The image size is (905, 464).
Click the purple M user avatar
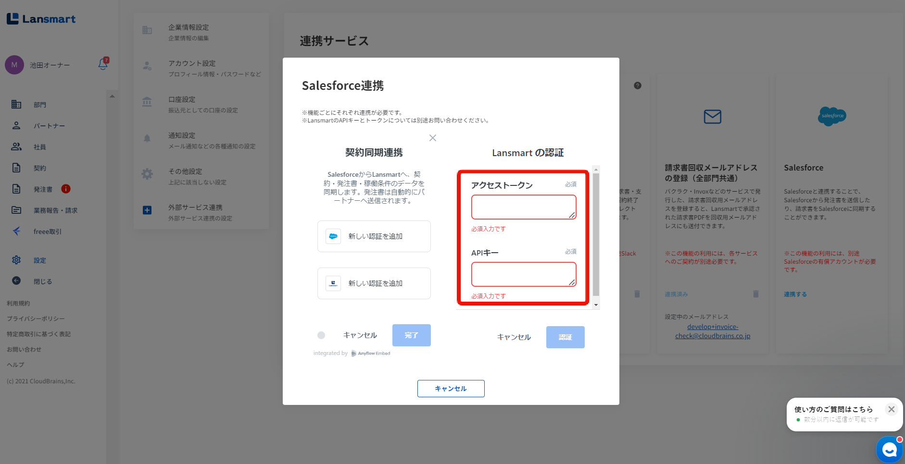coord(14,65)
